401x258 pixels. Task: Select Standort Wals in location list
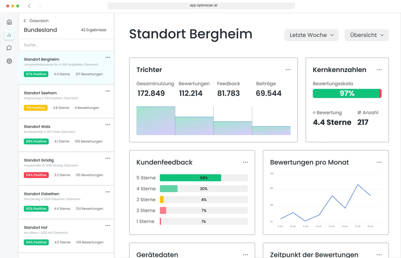[66, 135]
